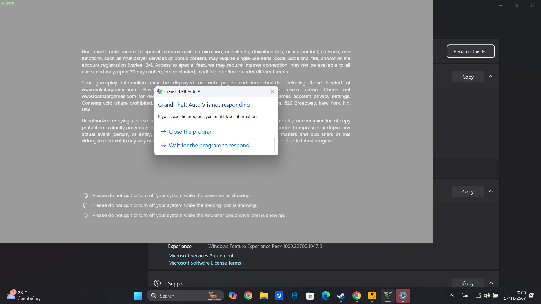Switch to the Chrome icon next to Steam
541x304 pixels.
pos(357,296)
